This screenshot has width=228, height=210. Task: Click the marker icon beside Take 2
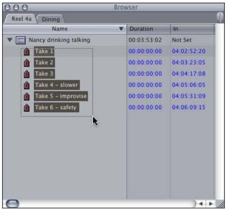point(26,63)
